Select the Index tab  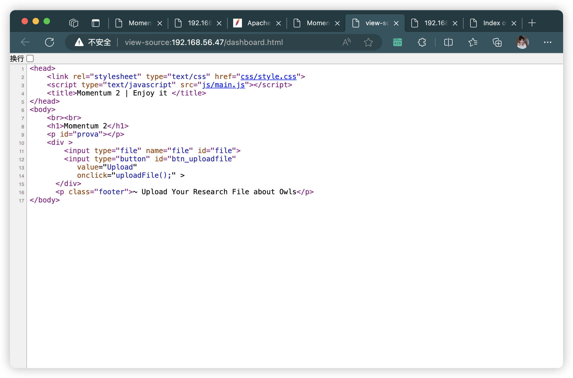click(488, 23)
